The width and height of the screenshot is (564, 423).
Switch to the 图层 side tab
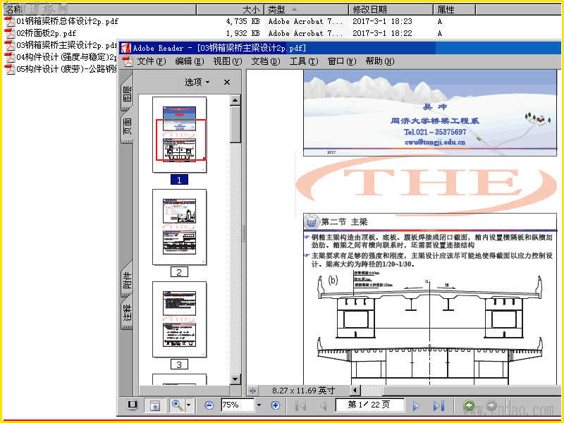click(128, 93)
